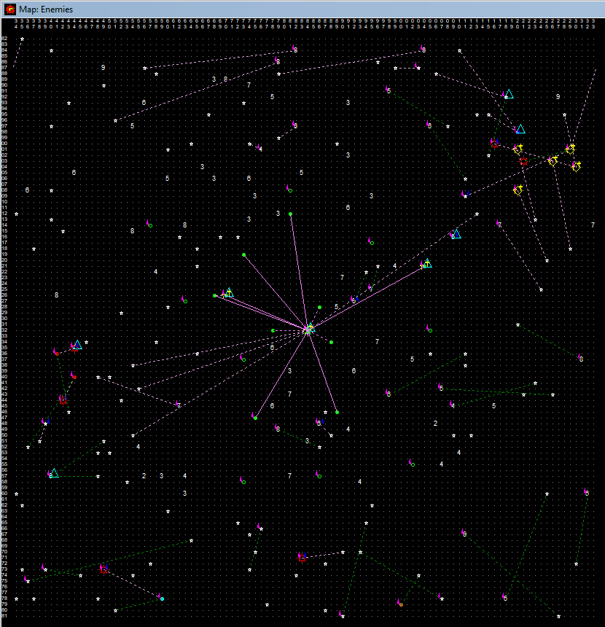
Task: Click red circle marker on row 44 at left
Action: click(63, 400)
